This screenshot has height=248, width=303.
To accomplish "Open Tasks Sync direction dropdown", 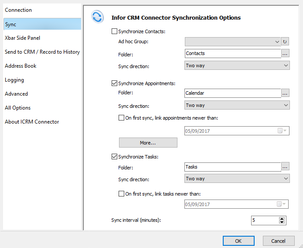I will pyautogui.click(x=237, y=179).
